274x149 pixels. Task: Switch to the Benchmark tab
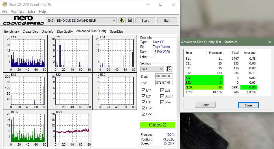12,31
